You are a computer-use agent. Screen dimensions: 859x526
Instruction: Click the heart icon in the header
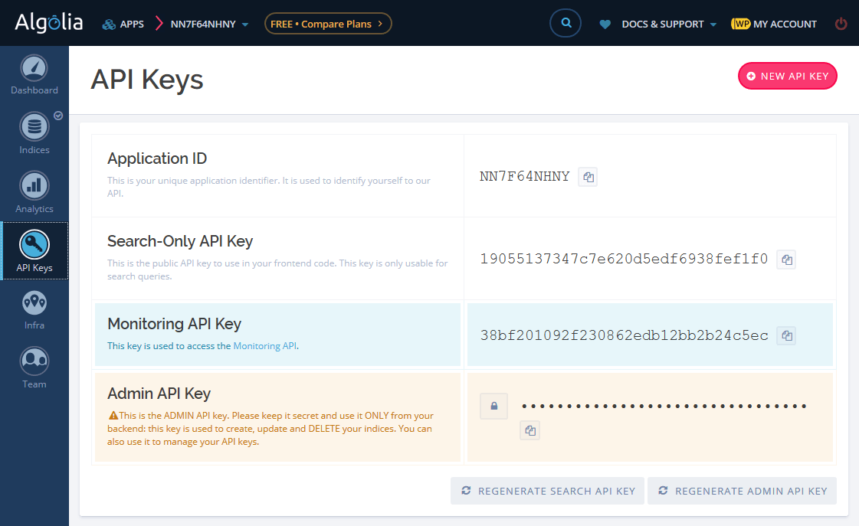[605, 24]
